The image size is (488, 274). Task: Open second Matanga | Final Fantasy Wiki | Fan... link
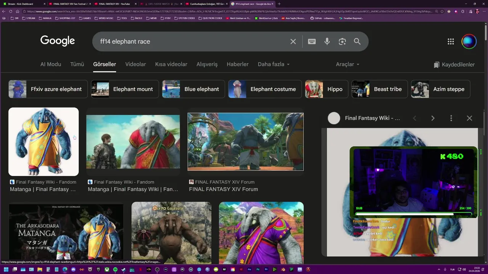point(133,189)
